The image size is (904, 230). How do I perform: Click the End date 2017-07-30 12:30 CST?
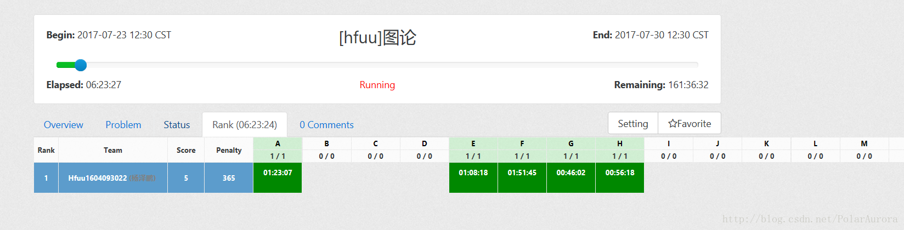click(x=662, y=35)
